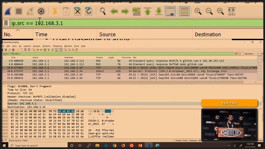Sort by the magnified Destination column header
The width and height of the screenshot is (265, 149).
[228, 34]
